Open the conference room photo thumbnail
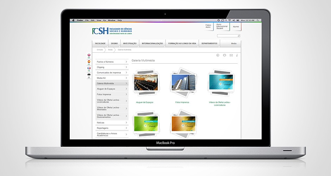Image resolution: width=331 pixels, height=176 pixels. pyautogui.click(x=146, y=82)
